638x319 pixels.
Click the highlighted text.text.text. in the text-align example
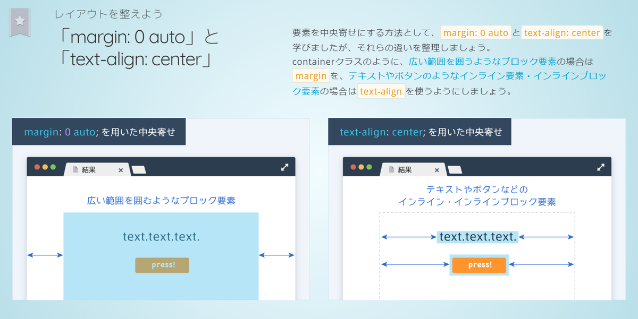pyautogui.click(x=477, y=237)
